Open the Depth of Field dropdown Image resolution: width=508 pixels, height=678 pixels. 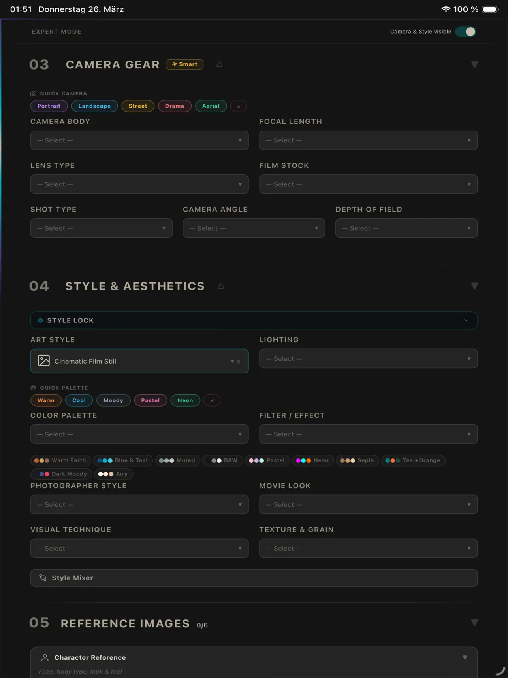click(406, 228)
